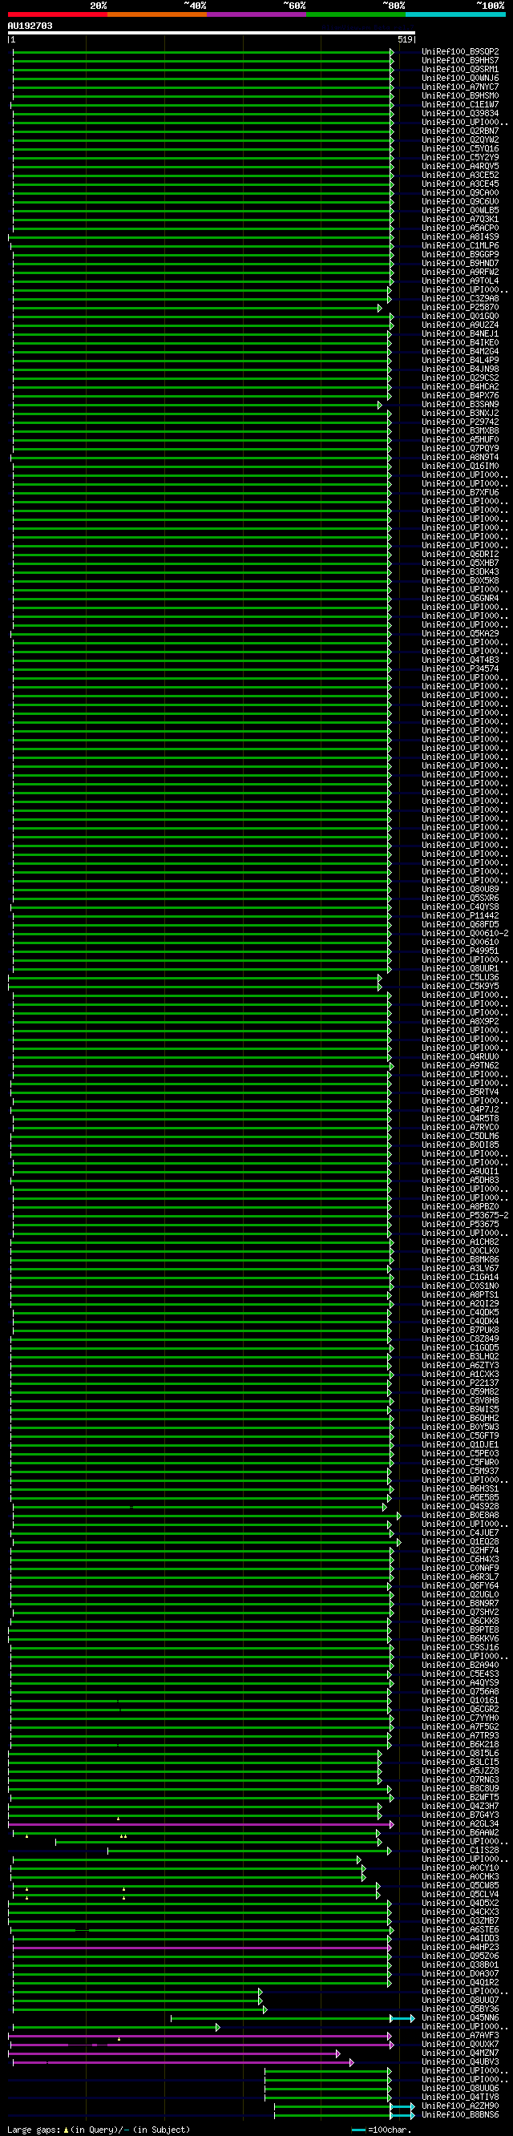Click label UniRef100_Q7RNG3

(460, 1779)
